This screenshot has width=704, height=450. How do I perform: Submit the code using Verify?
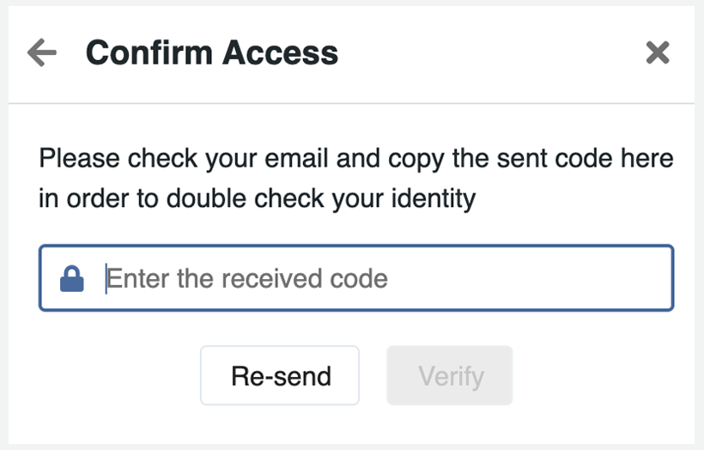(x=450, y=375)
